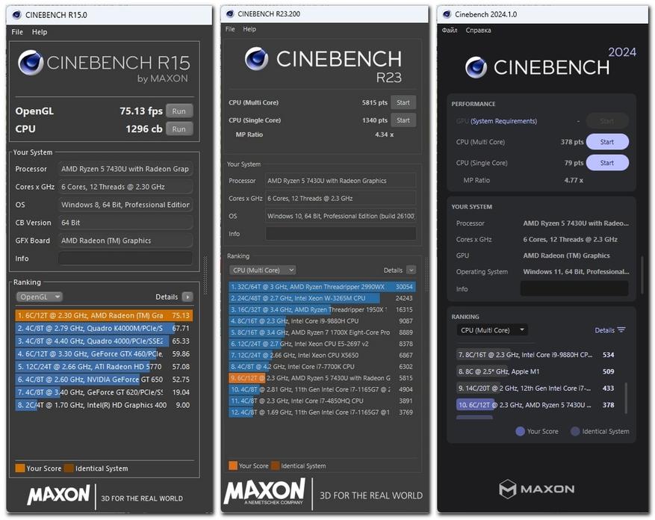Select 2024 ranking row Apple M1
655x520 pixels.
click(x=537, y=371)
